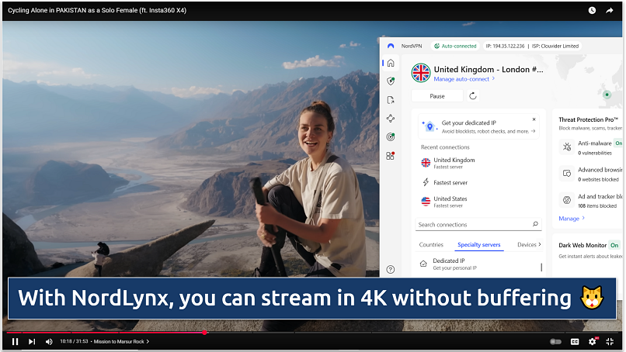Viewport: 626px width, 352px height.
Task: Open the NordVPN home sidebar icon
Action: click(391, 63)
